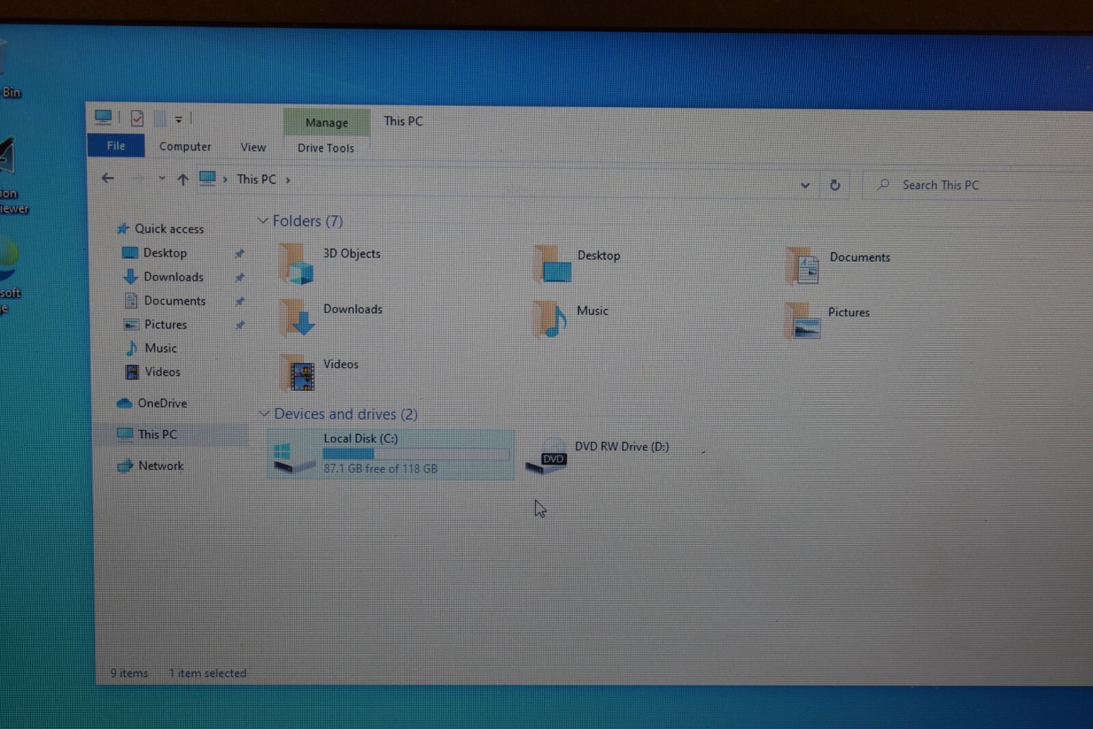Click the pin icon beside Pictures

click(240, 325)
